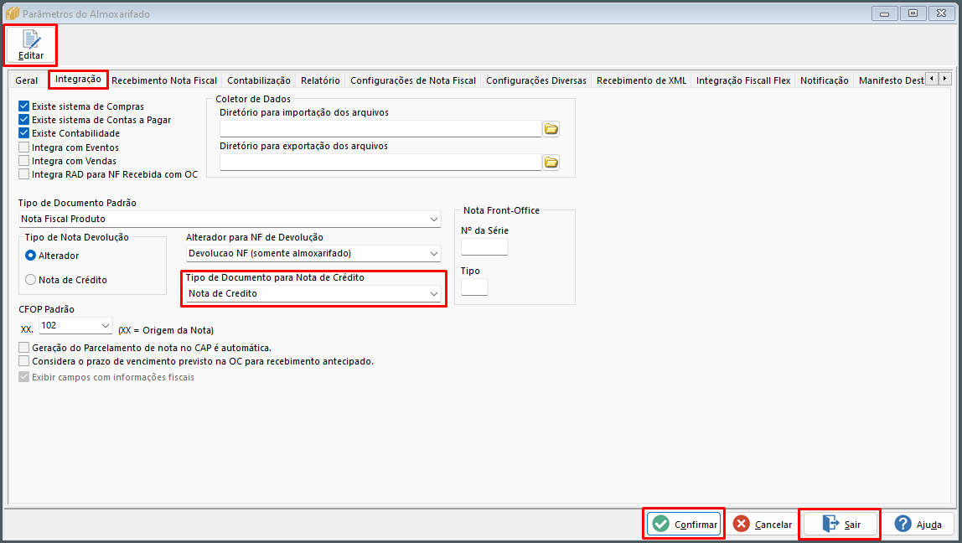Select the Alterador radio button

[30, 256]
